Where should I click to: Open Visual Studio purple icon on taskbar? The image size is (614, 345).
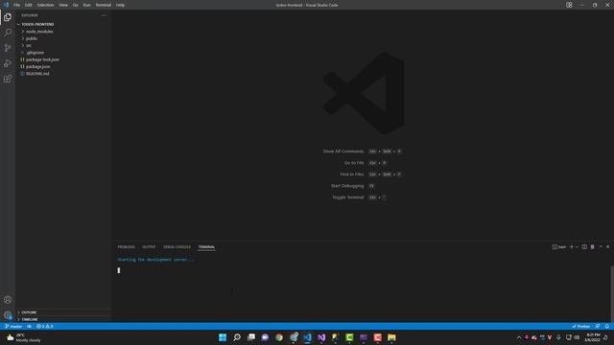[x=321, y=337]
